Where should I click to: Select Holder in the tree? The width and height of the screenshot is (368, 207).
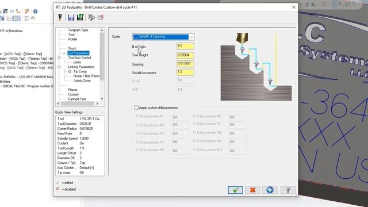73,39
